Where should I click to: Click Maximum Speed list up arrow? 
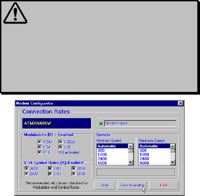(x=172, y=146)
